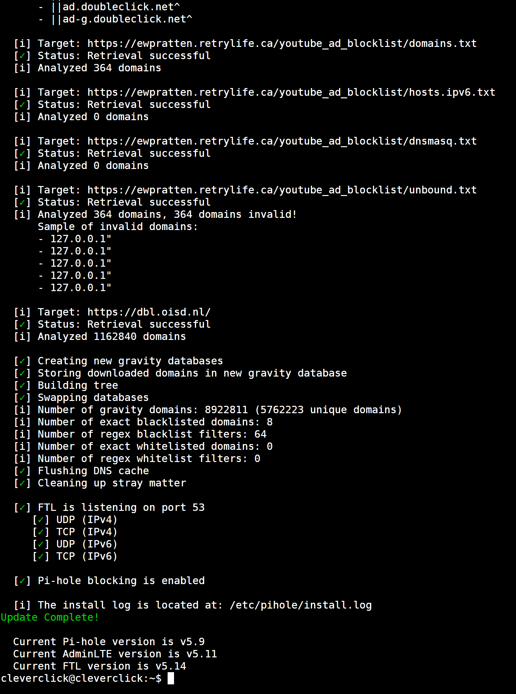This screenshot has height=694, width=516.
Task: Click the checkmark beside "Pi-hole blocking is enabled"
Action: click(x=22, y=581)
